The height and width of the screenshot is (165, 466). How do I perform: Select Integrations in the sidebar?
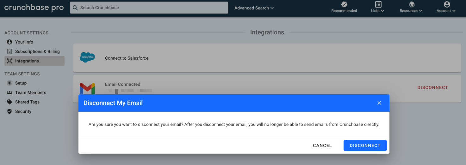34,61
